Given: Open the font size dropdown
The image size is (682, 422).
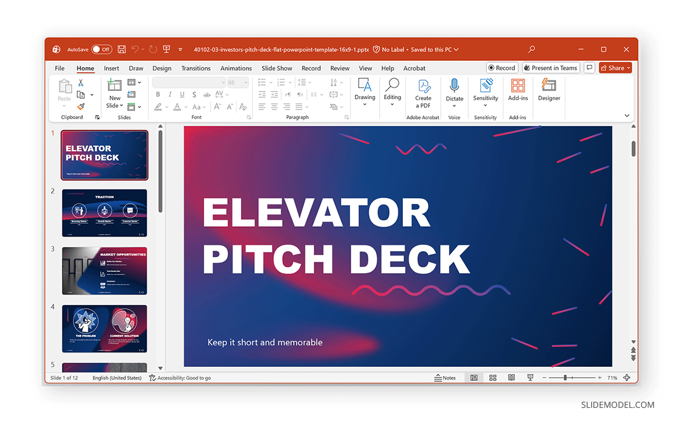Looking at the screenshot, I should [x=247, y=82].
